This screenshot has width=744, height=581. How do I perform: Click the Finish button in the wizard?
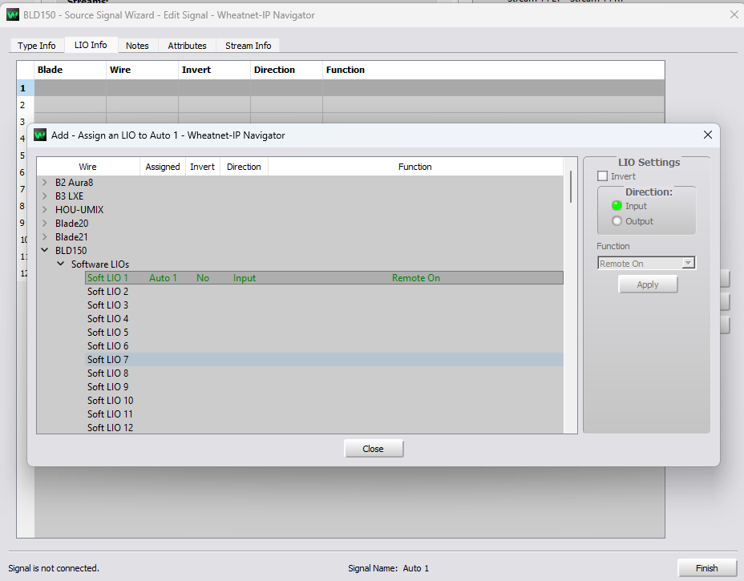click(706, 567)
